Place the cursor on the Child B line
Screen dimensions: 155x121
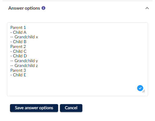[x=18, y=42]
